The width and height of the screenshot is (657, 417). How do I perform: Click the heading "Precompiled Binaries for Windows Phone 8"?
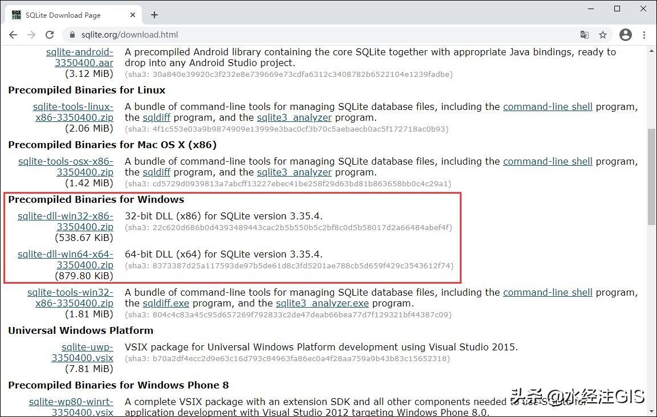tap(119, 385)
